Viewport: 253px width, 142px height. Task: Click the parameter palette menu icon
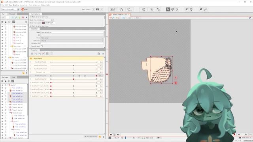pyautogui.click(x=103, y=54)
